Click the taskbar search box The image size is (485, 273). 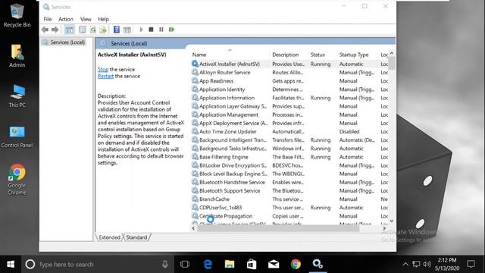(x=98, y=264)
